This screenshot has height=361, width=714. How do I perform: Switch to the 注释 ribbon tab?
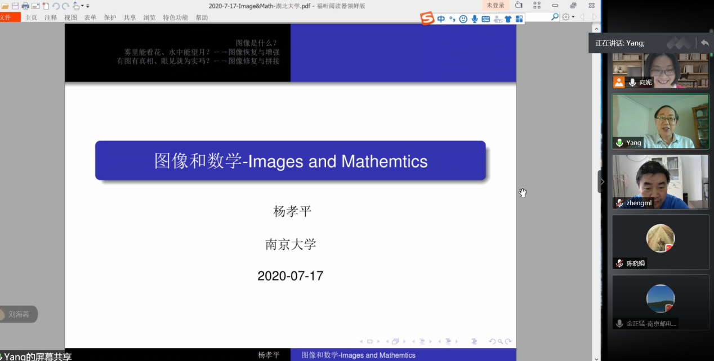[51, 17]
